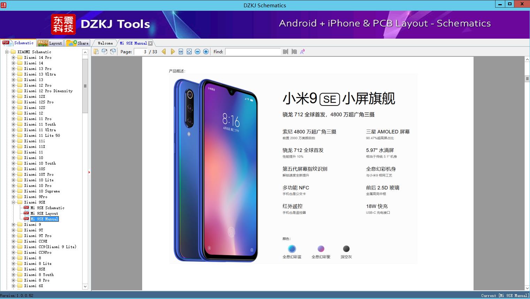Screen dimensions: 530x299
Task: Click the "Current [Mi 9SE Manual]" status text
Action: click(505, 296)
